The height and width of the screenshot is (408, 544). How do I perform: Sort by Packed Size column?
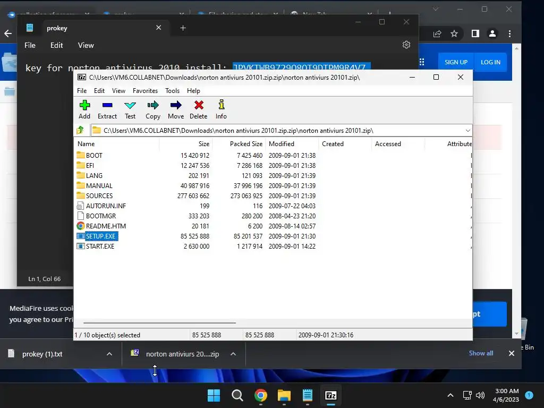click(x=239, y=143)
